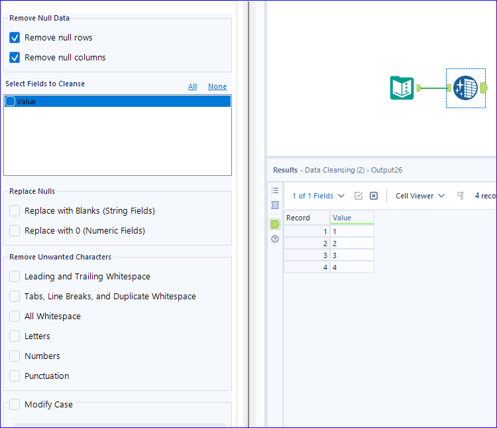
Task: Uncheck Remove null rows
Action: click(x=15, y=37)
